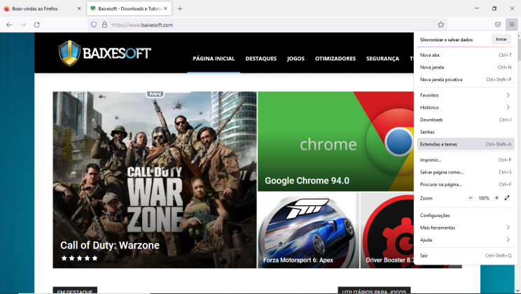Reload the current page
Image resolution: width=521 pixels, height=294 pixels.
(37, 24)
